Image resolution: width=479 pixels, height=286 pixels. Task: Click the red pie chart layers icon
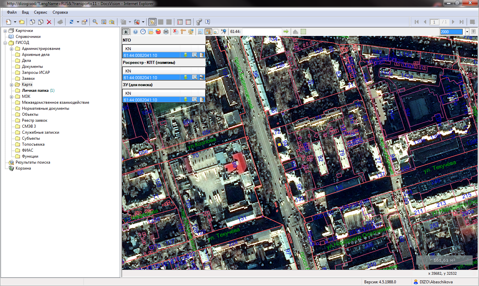pos(158,32)
